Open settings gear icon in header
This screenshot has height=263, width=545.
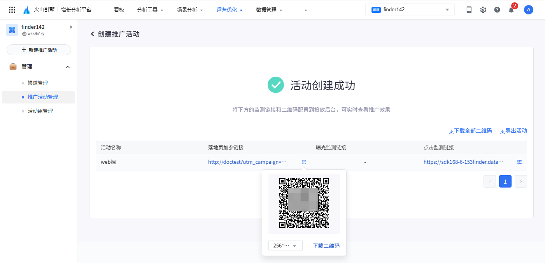click(483, 10)
